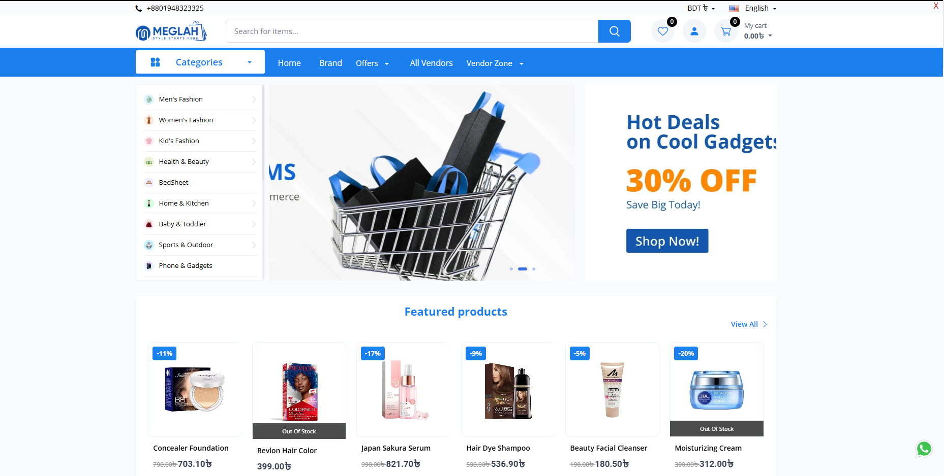Open the BDT currency dropdown
The height and width of the screenshot is (476, 944).
pos(701,8)
